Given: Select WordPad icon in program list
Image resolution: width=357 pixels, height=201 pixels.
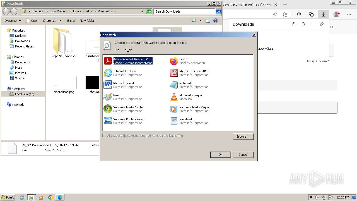Looking at the screenshot, I should click(x=174, y=121).
